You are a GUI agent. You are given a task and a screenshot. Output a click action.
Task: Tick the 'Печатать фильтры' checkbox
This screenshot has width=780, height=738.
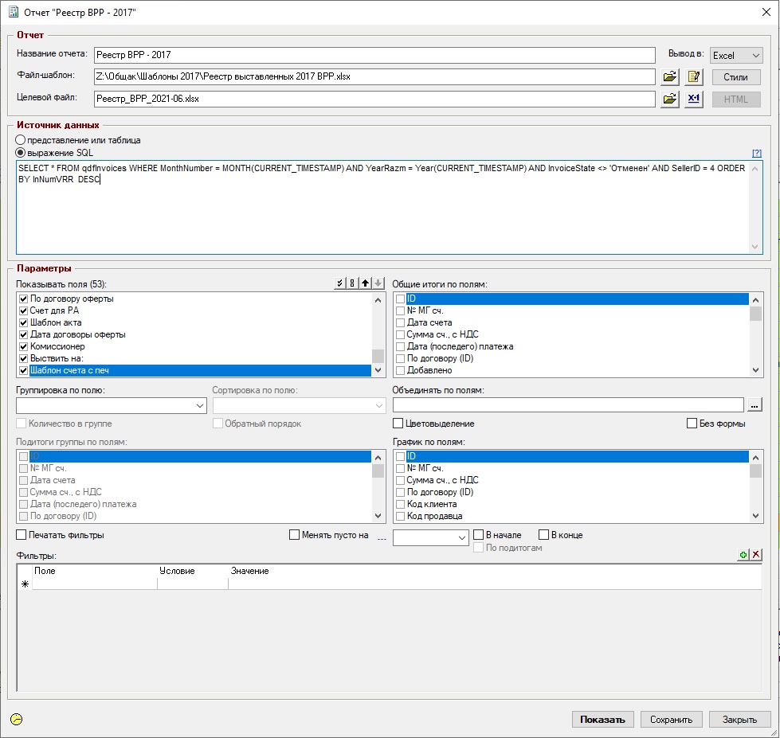[22, 535]
